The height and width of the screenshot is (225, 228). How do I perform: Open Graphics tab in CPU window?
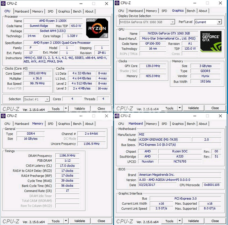pyautogui.click(x=64, y=11)
